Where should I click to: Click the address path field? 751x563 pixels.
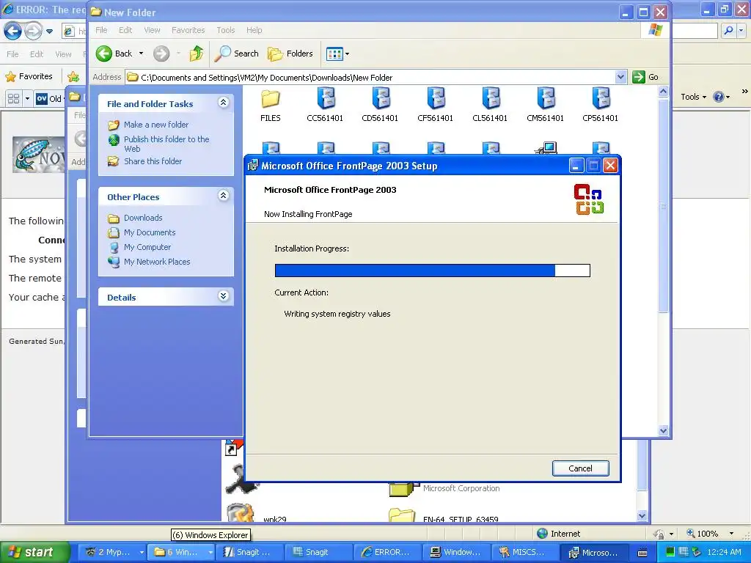[371, 77]
